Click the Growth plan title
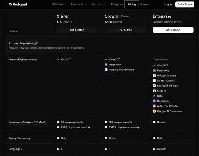Viewport: 199px width, 156px height. pyautogui.click(x=111, y=16)
